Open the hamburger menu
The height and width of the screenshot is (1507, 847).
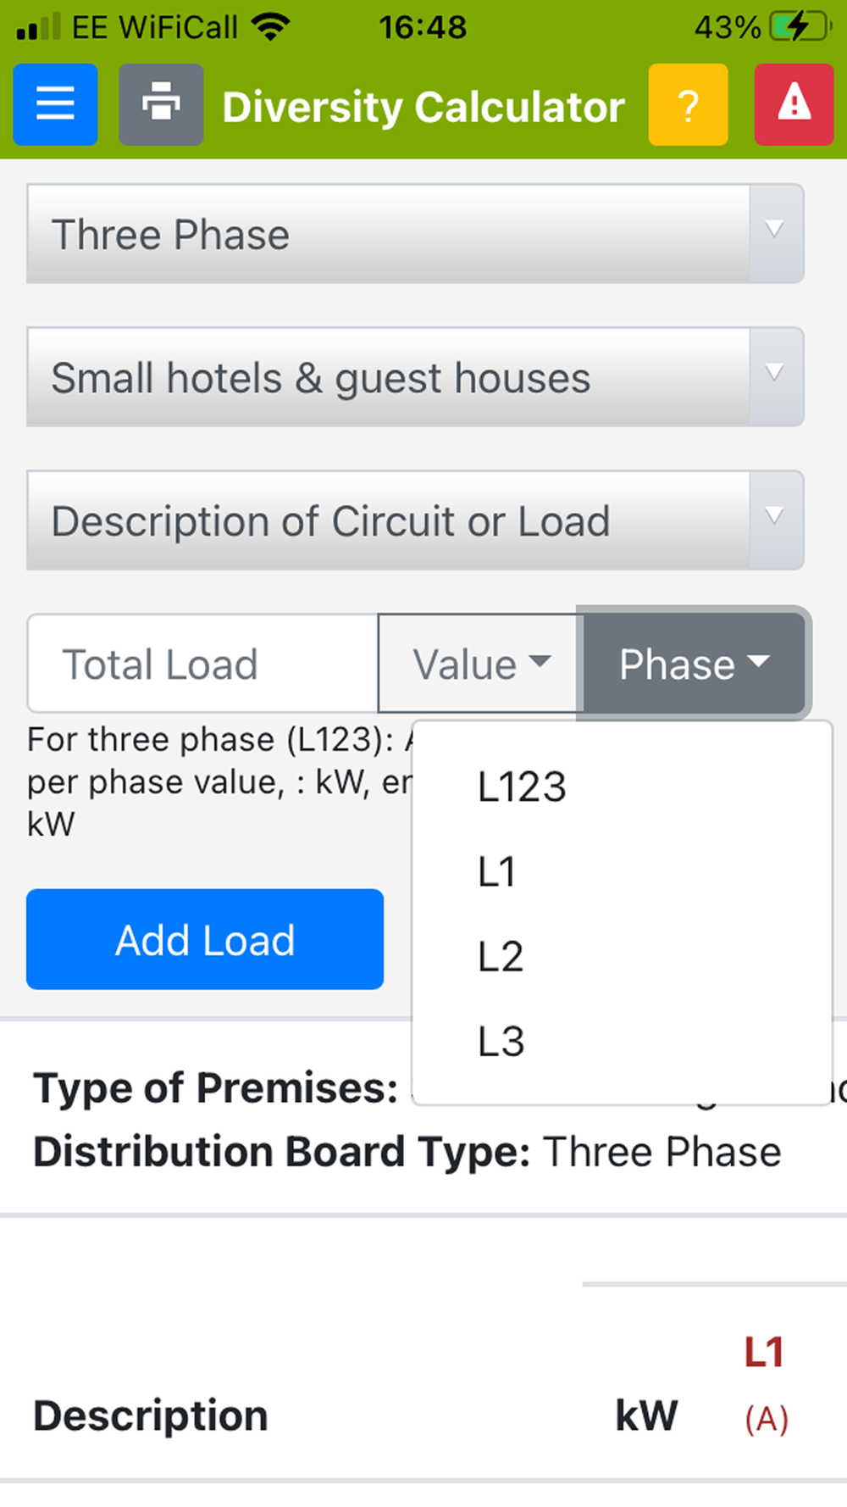pyautogui.click(x=55, y=104)
